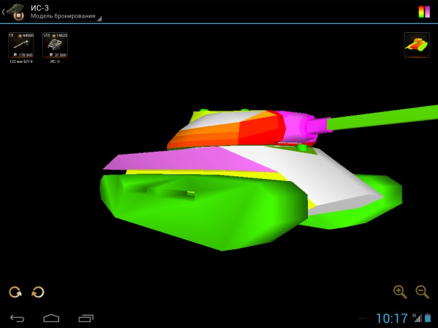Screen dimensions: 438x328
Task: Go back using the IS-3 tank icon
Action: tap(14, 12)
